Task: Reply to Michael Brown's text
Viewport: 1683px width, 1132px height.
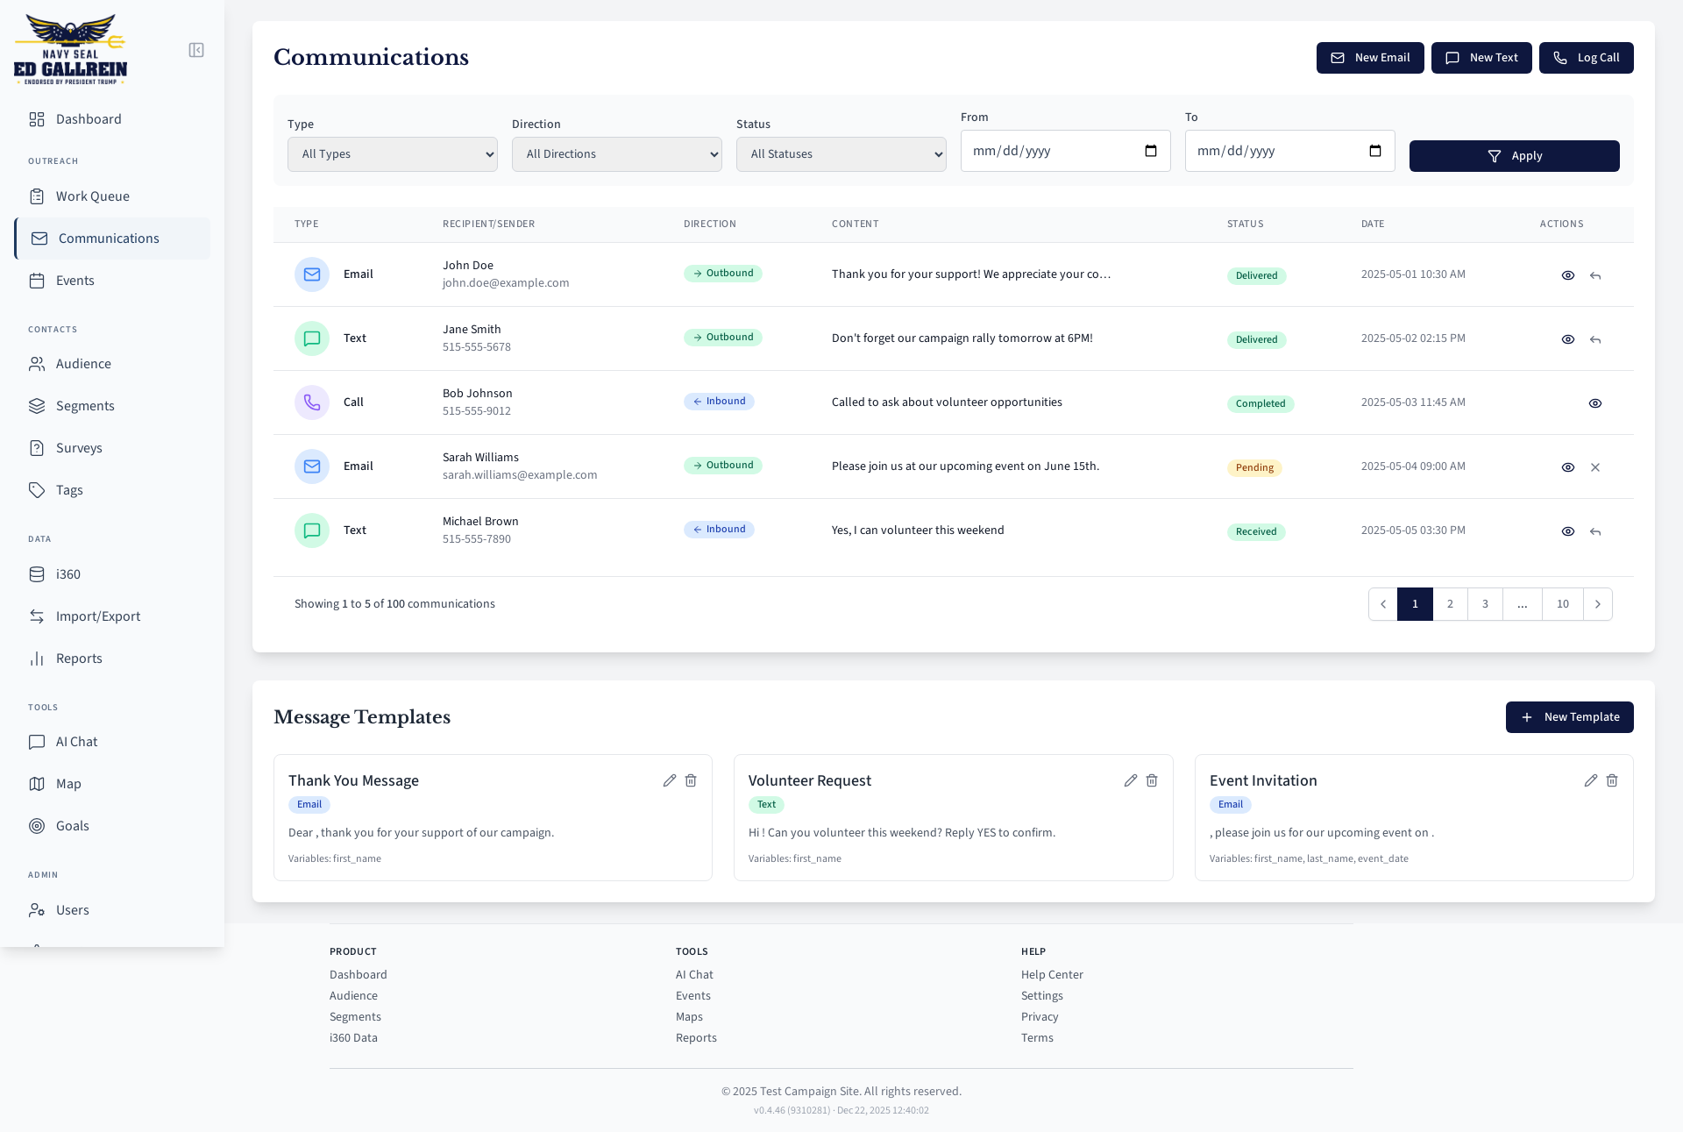Action: coord(1595,531)
